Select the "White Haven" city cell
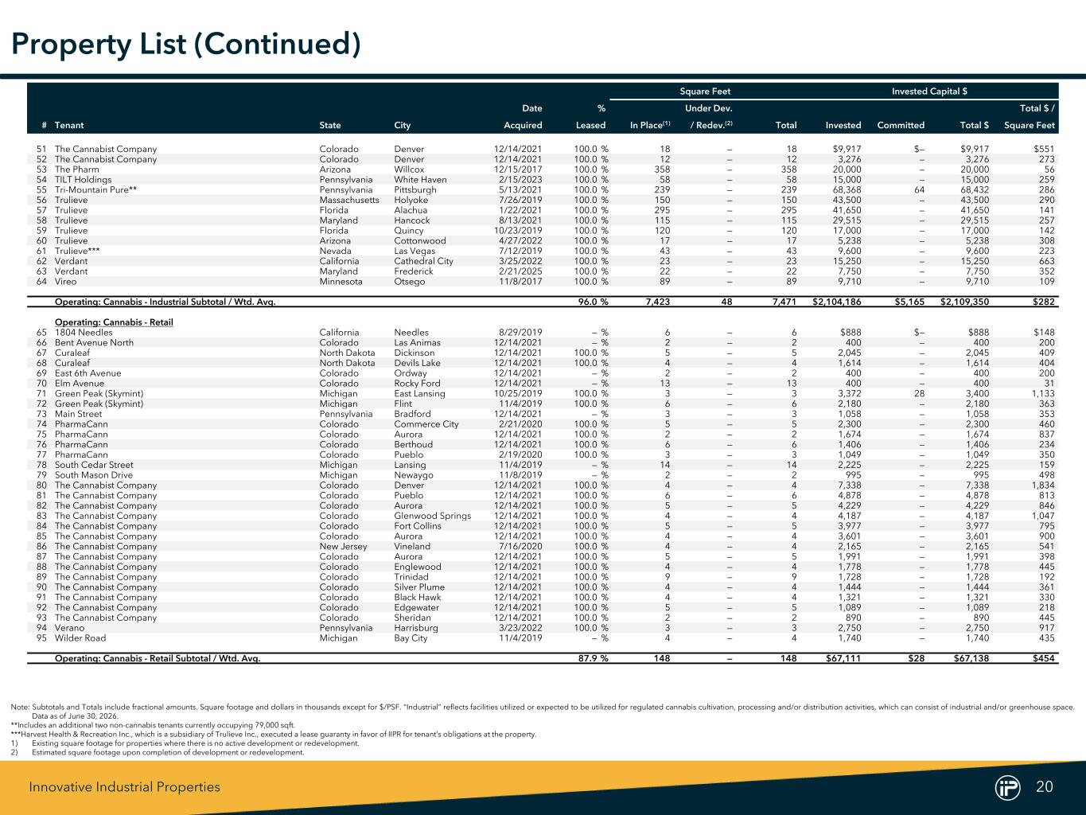Screen dimensions: 1086x815 (x=420, y=180)
